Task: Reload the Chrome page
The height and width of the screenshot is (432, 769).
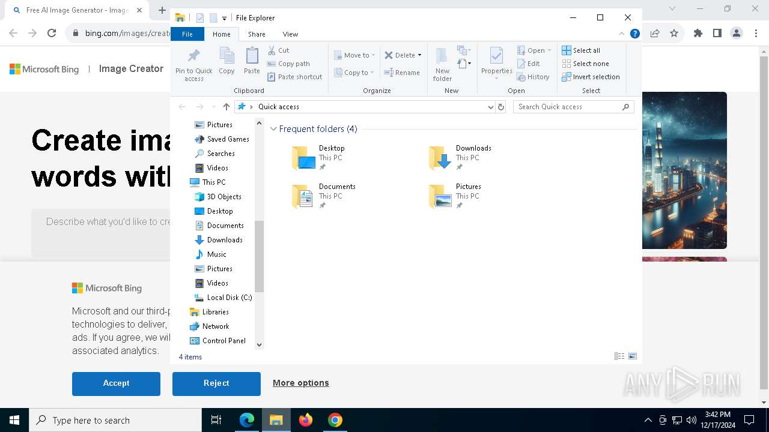Action: point(52,34)
